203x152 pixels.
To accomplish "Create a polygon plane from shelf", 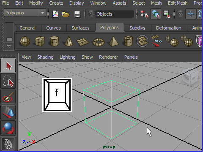I will pyautogui.click(x=82, y=42).
